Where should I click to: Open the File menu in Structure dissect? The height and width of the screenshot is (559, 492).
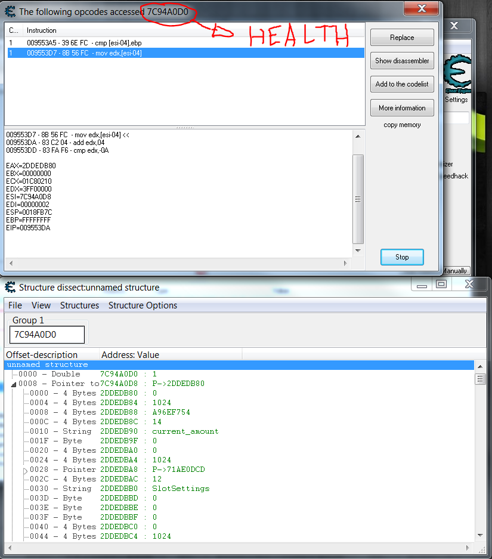pyautogui.click(x=15, y=305)
